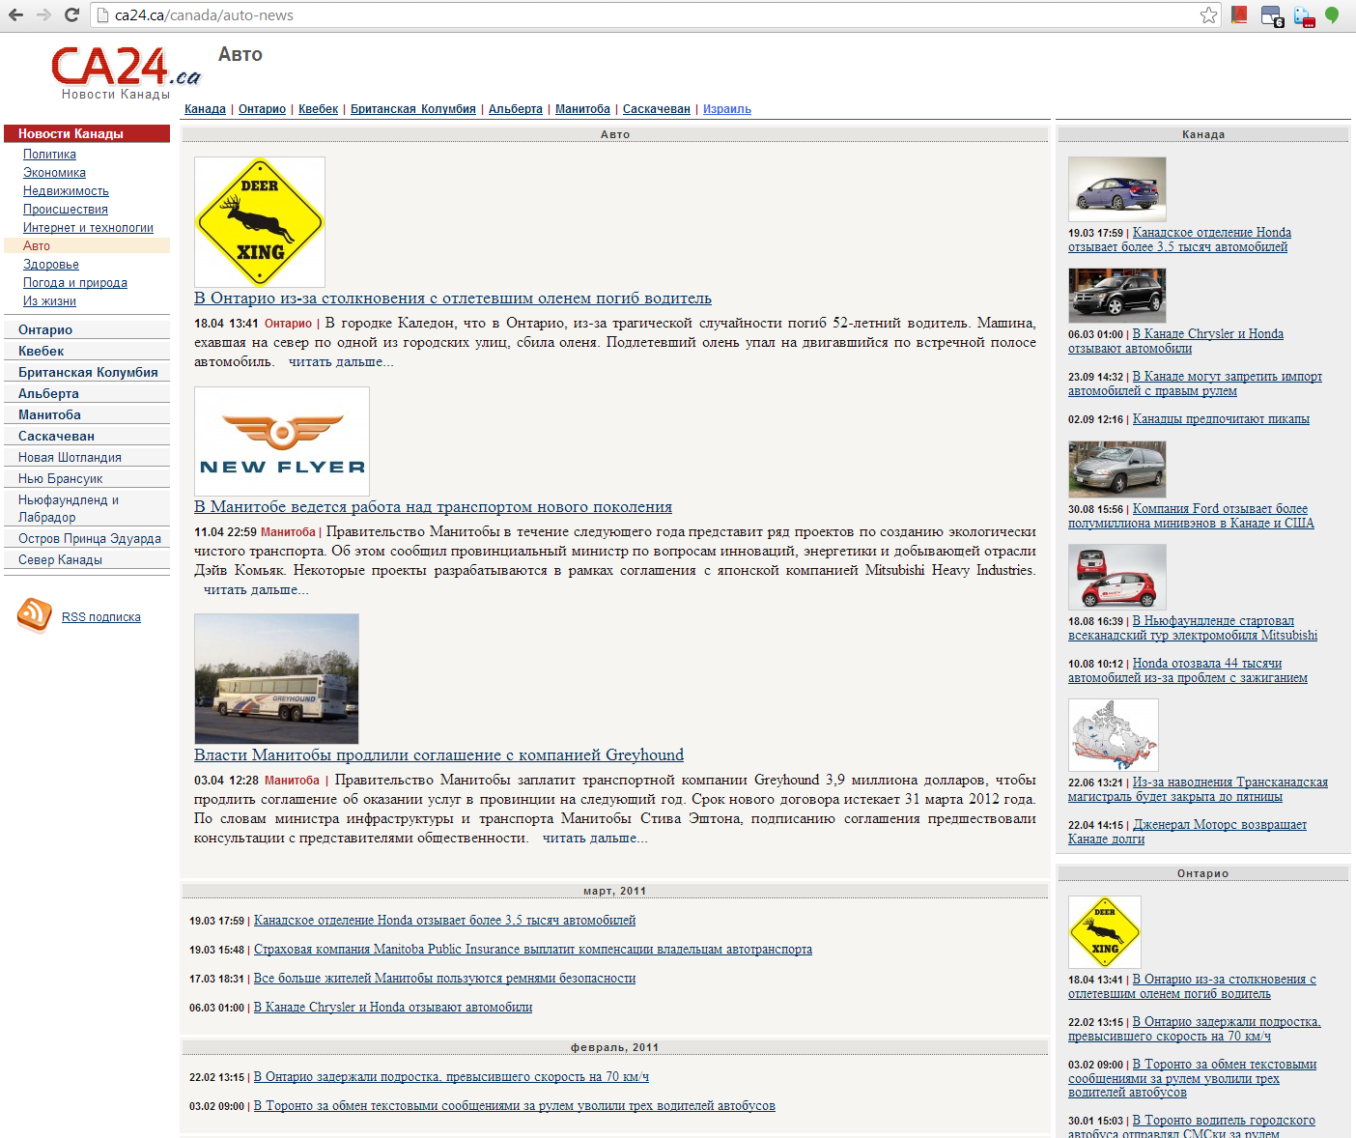
Task: Open Квебек in the left sidebar
Action: click(x=41, y=351)
